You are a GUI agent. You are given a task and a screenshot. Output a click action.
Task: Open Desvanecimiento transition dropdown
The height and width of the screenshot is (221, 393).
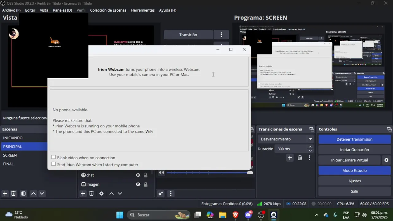286,139
